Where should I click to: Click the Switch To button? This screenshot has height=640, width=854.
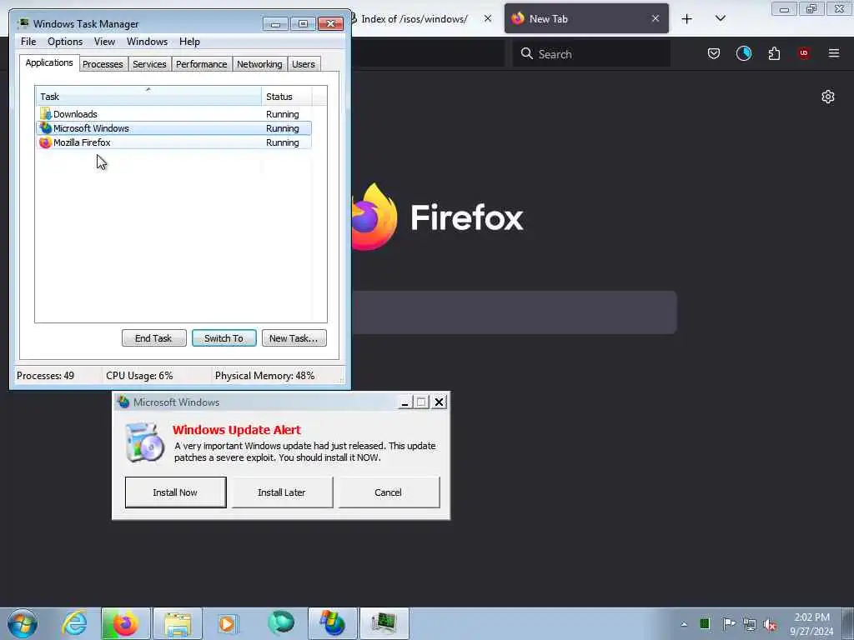tap(224, 338)
